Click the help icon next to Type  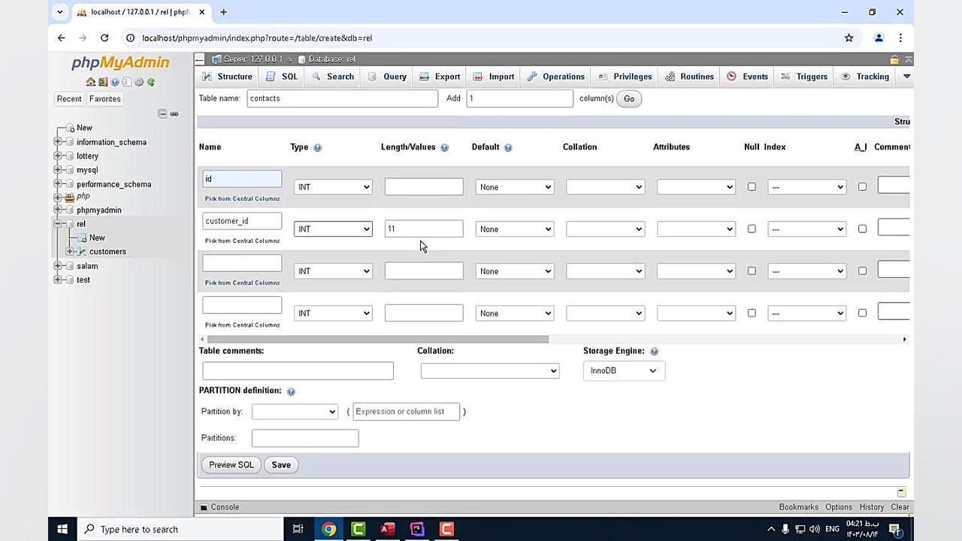[x=317, y=147]
